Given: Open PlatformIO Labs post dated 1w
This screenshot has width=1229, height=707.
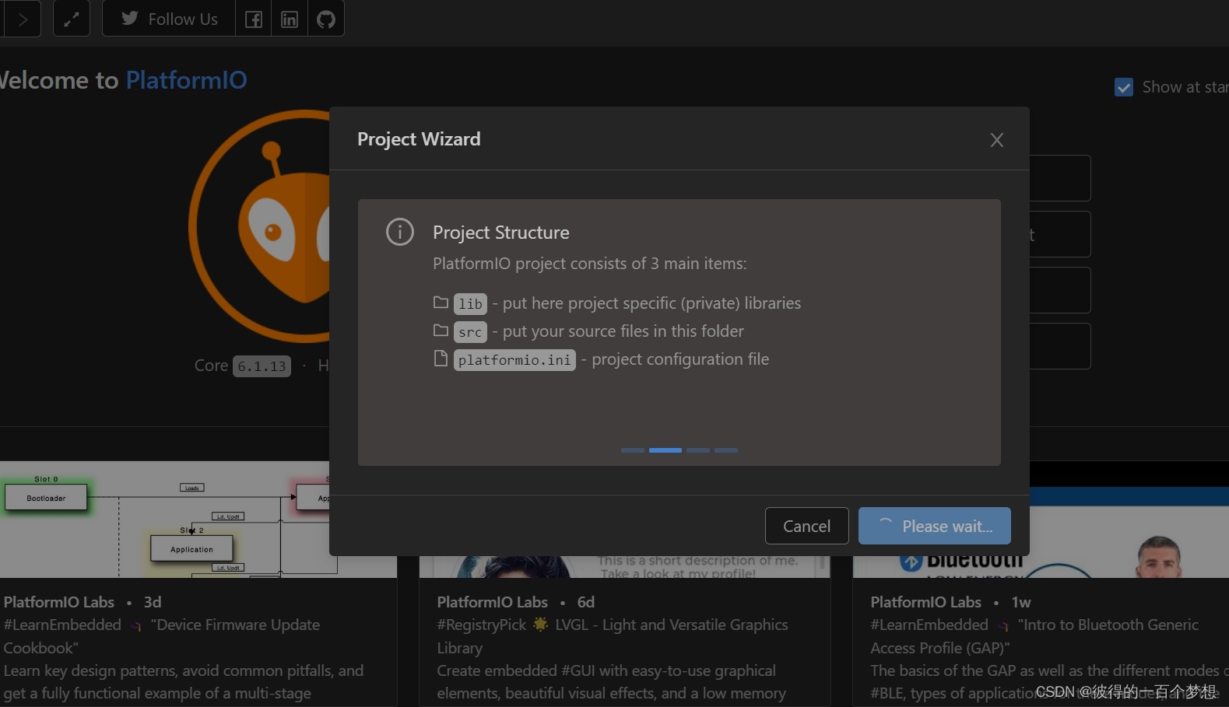Looking at the screenshot, I should (950, 602).
